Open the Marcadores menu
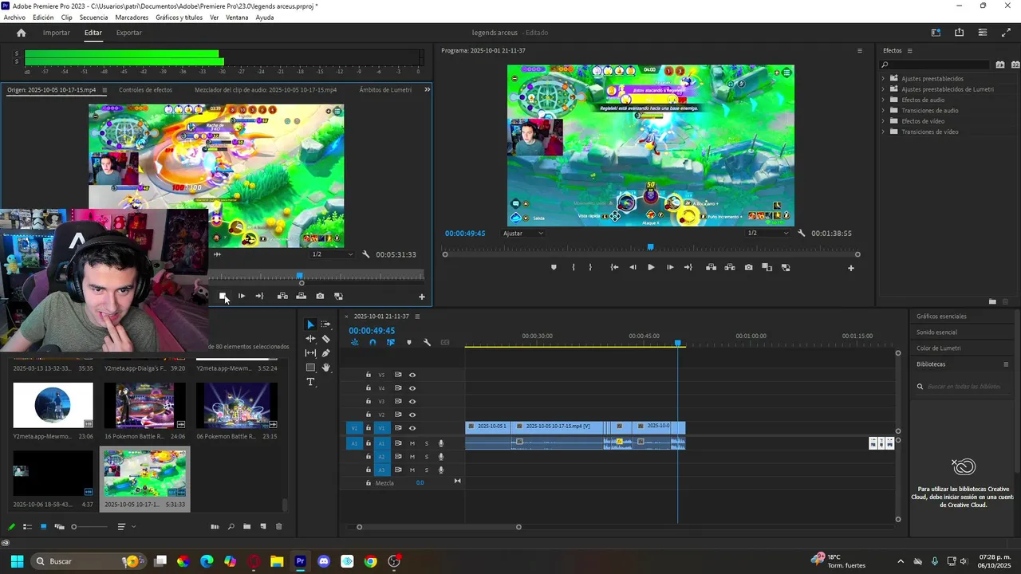This screenshot has width=1021, height=574. (132, 18)
